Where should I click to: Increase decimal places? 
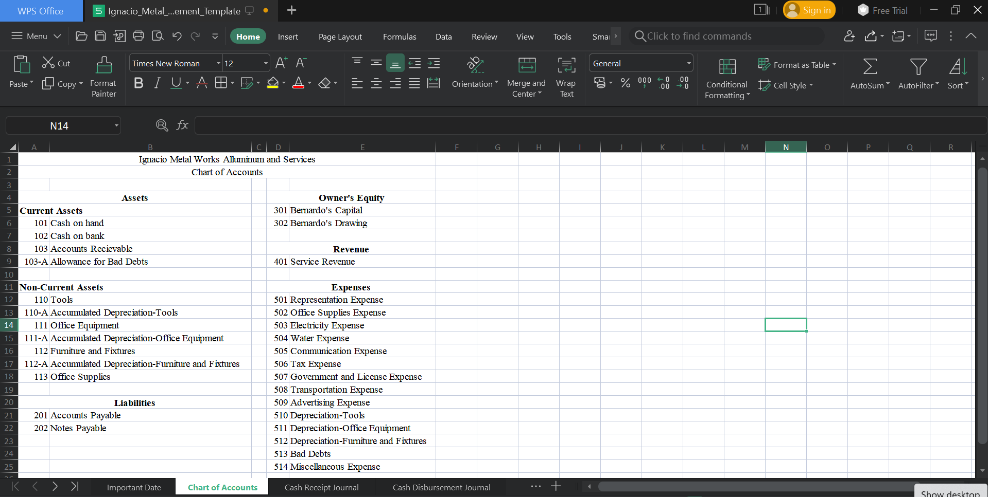(664, 83)
